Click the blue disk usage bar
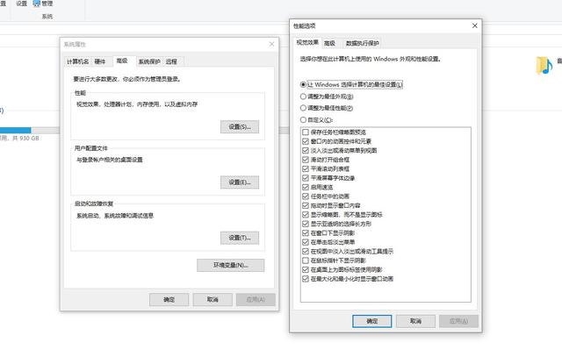This screenshot has width=562, height=357. (16, 130)
